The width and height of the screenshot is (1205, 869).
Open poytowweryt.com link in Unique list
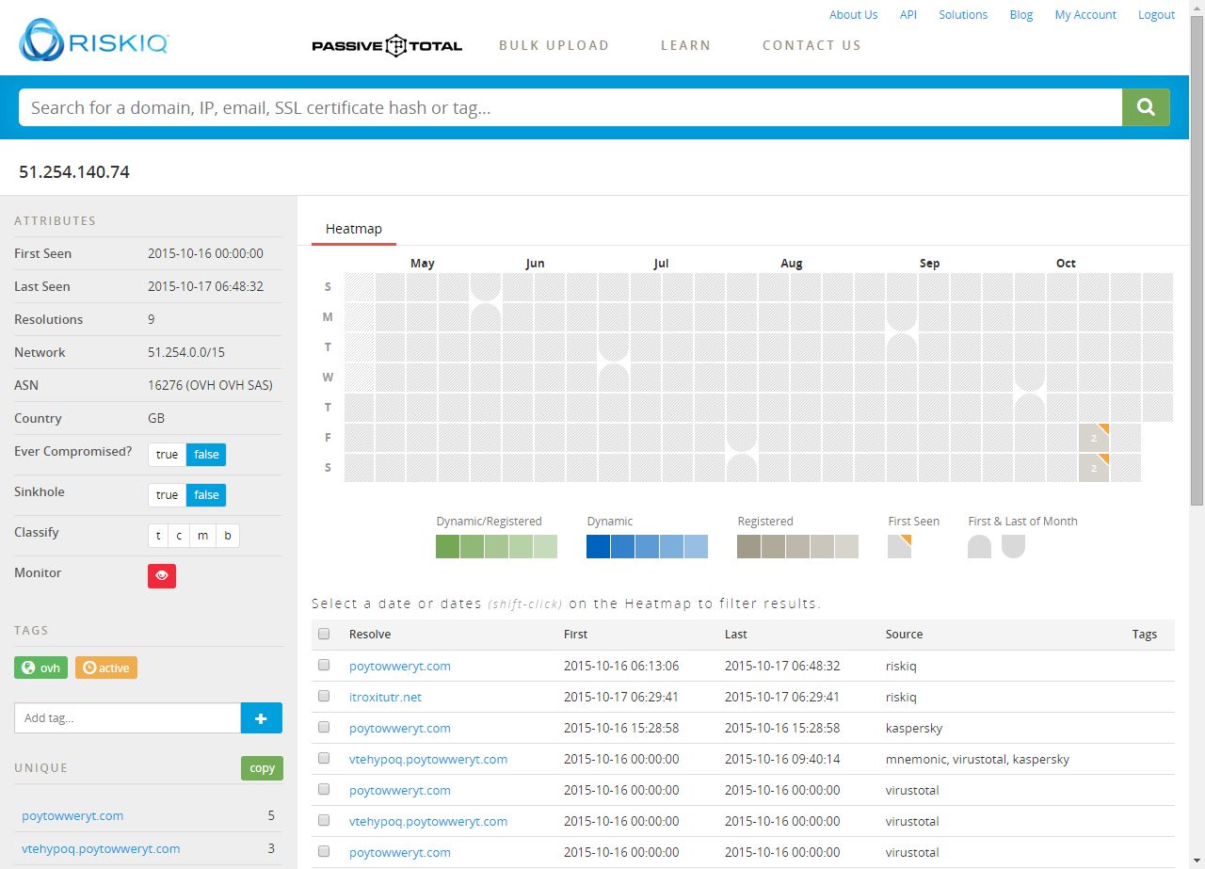click(72, 815)
